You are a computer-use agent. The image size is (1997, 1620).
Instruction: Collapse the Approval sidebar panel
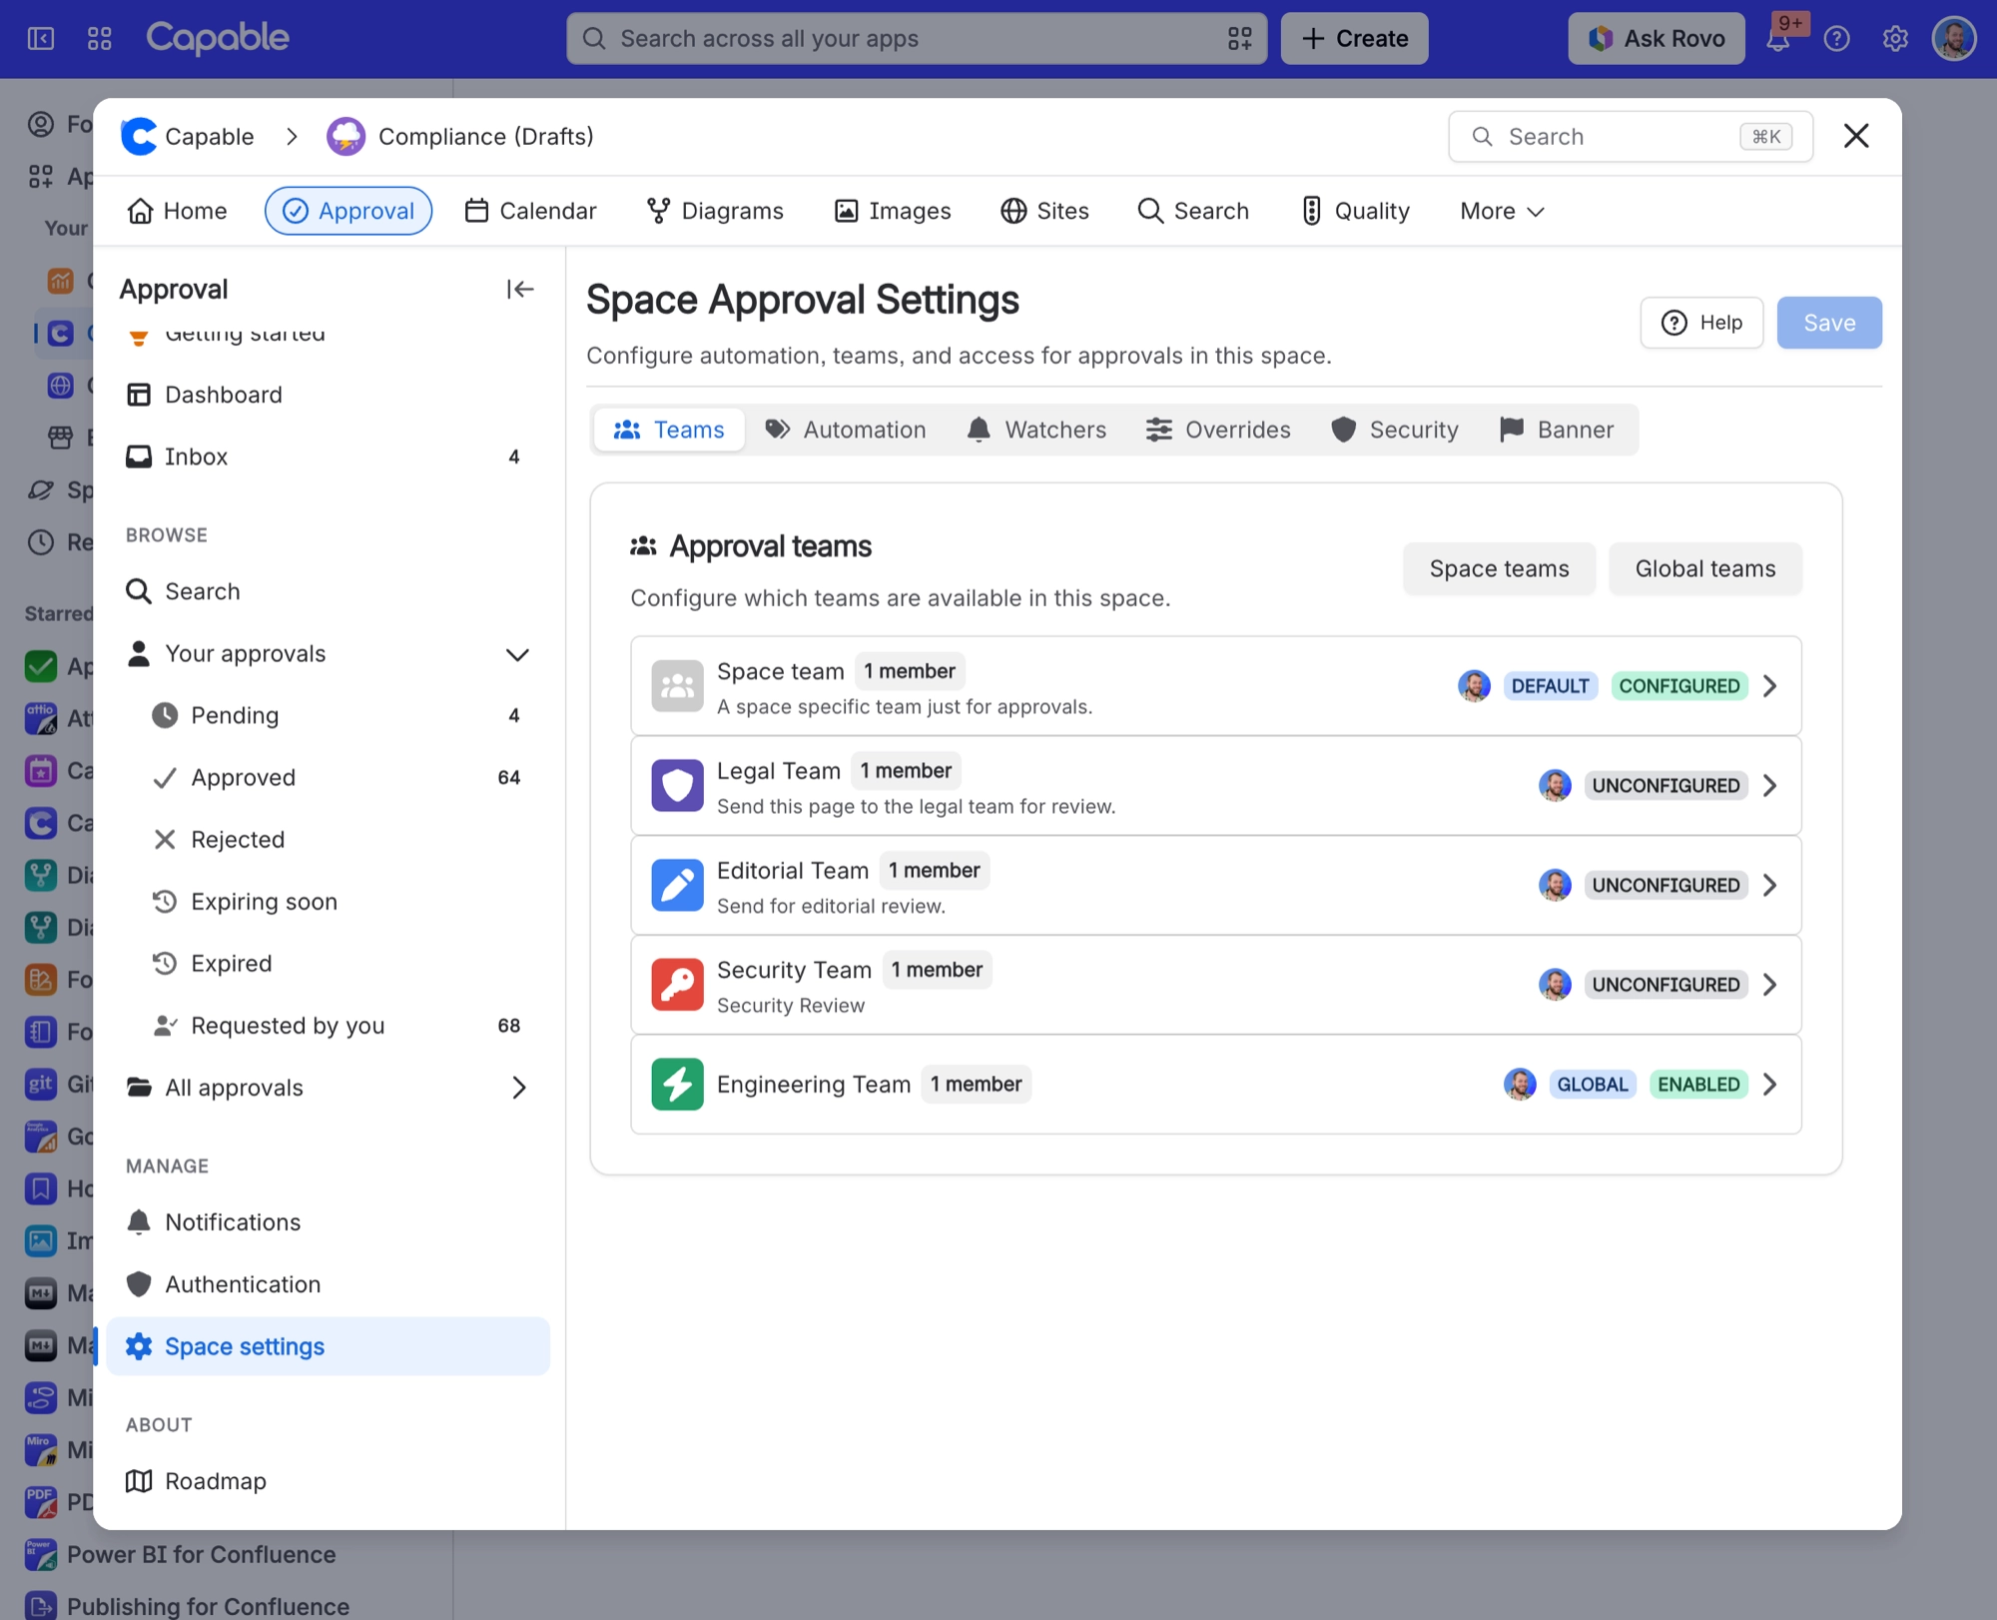(x=519, y=290)
